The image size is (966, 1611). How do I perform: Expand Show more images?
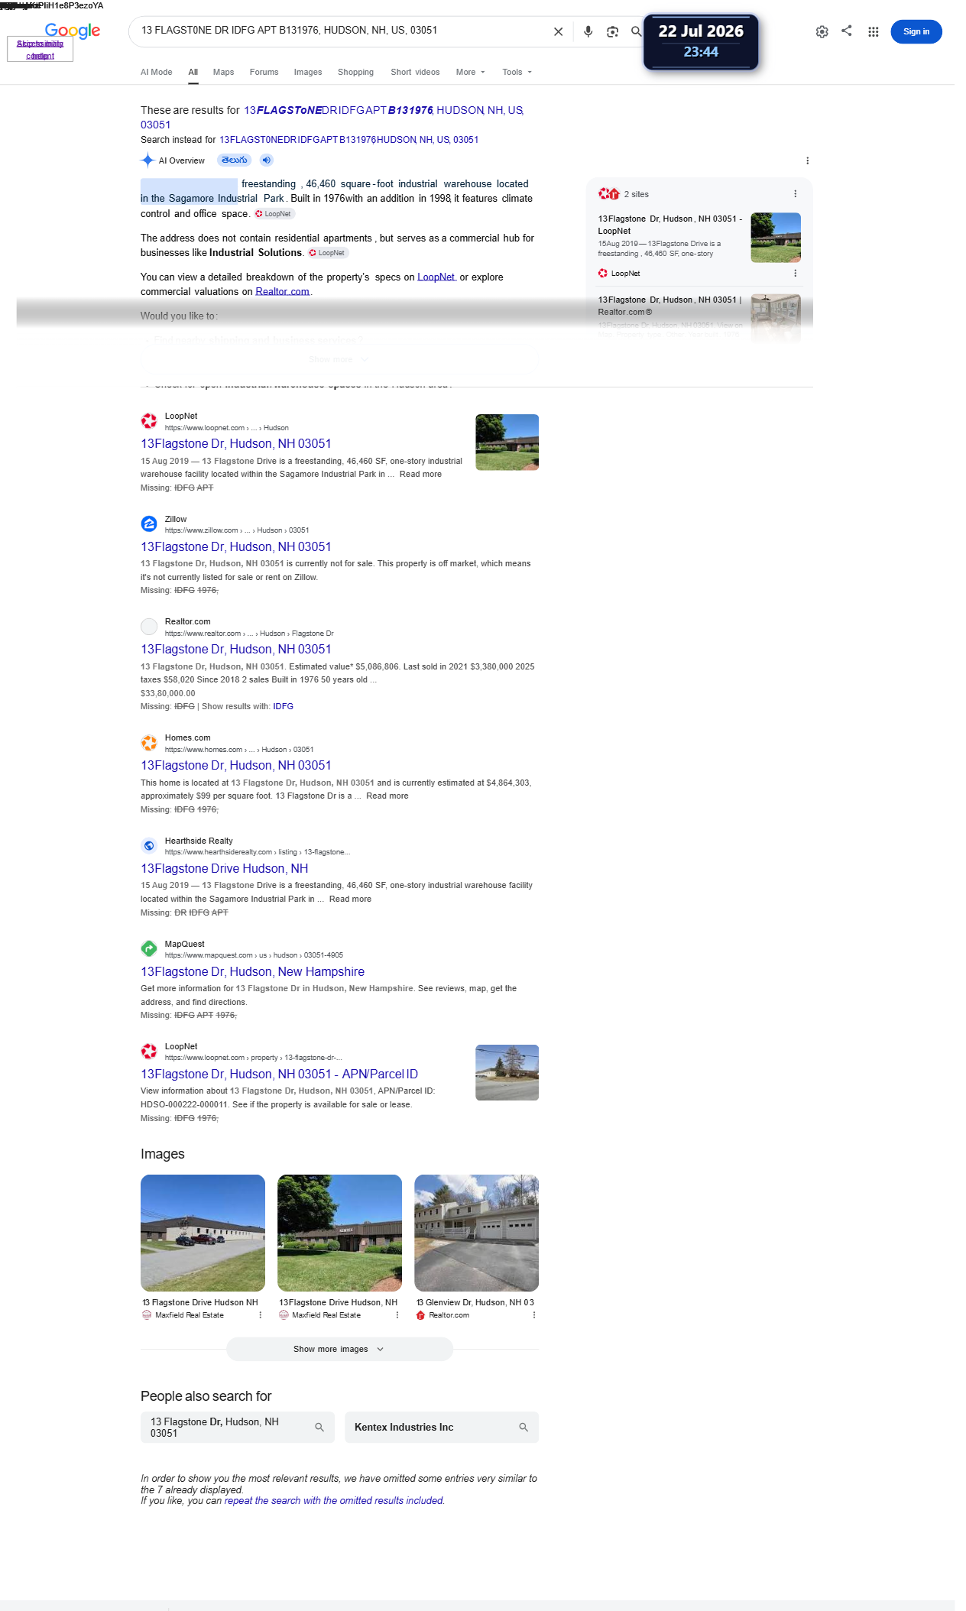coord(339,1349)
